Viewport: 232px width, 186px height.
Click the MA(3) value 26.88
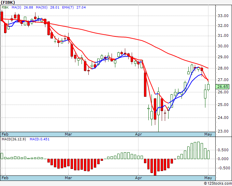coord(28,7)
